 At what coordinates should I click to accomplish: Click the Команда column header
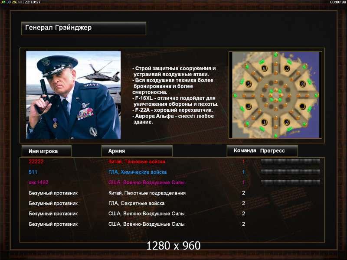(x=245, y=150)
